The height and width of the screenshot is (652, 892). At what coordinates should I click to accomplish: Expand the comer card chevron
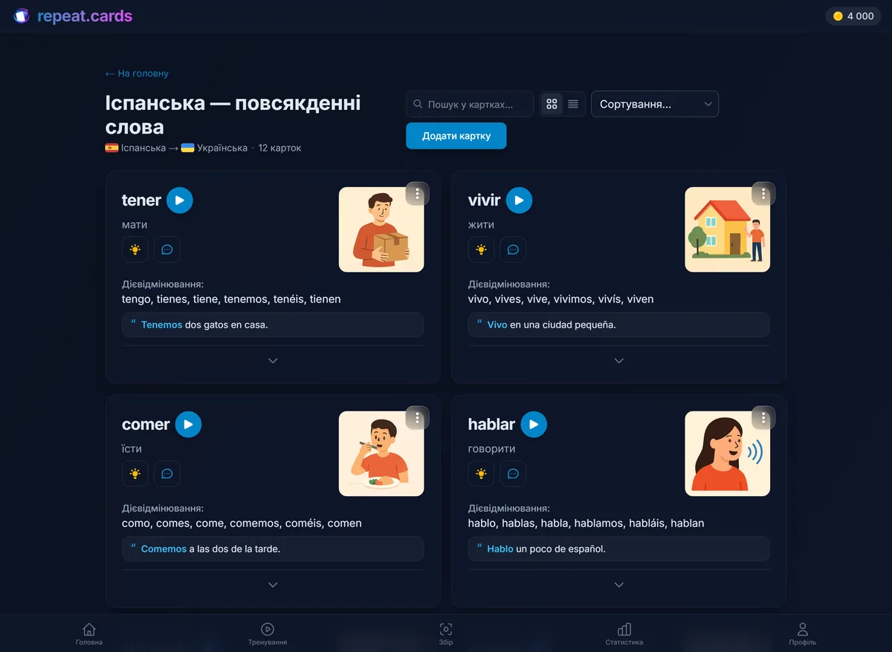pos(273,585)
